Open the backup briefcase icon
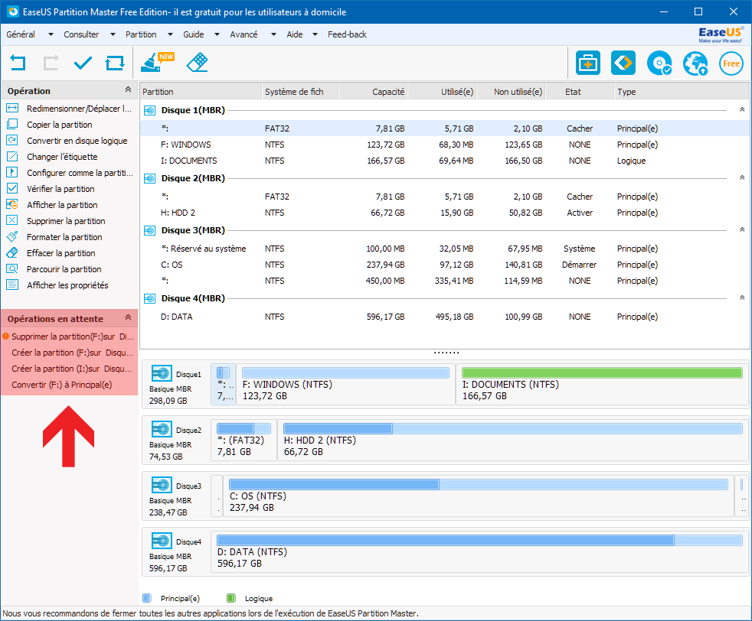Image resolution: width=752 pixels, height=621 pixels. 587,63
